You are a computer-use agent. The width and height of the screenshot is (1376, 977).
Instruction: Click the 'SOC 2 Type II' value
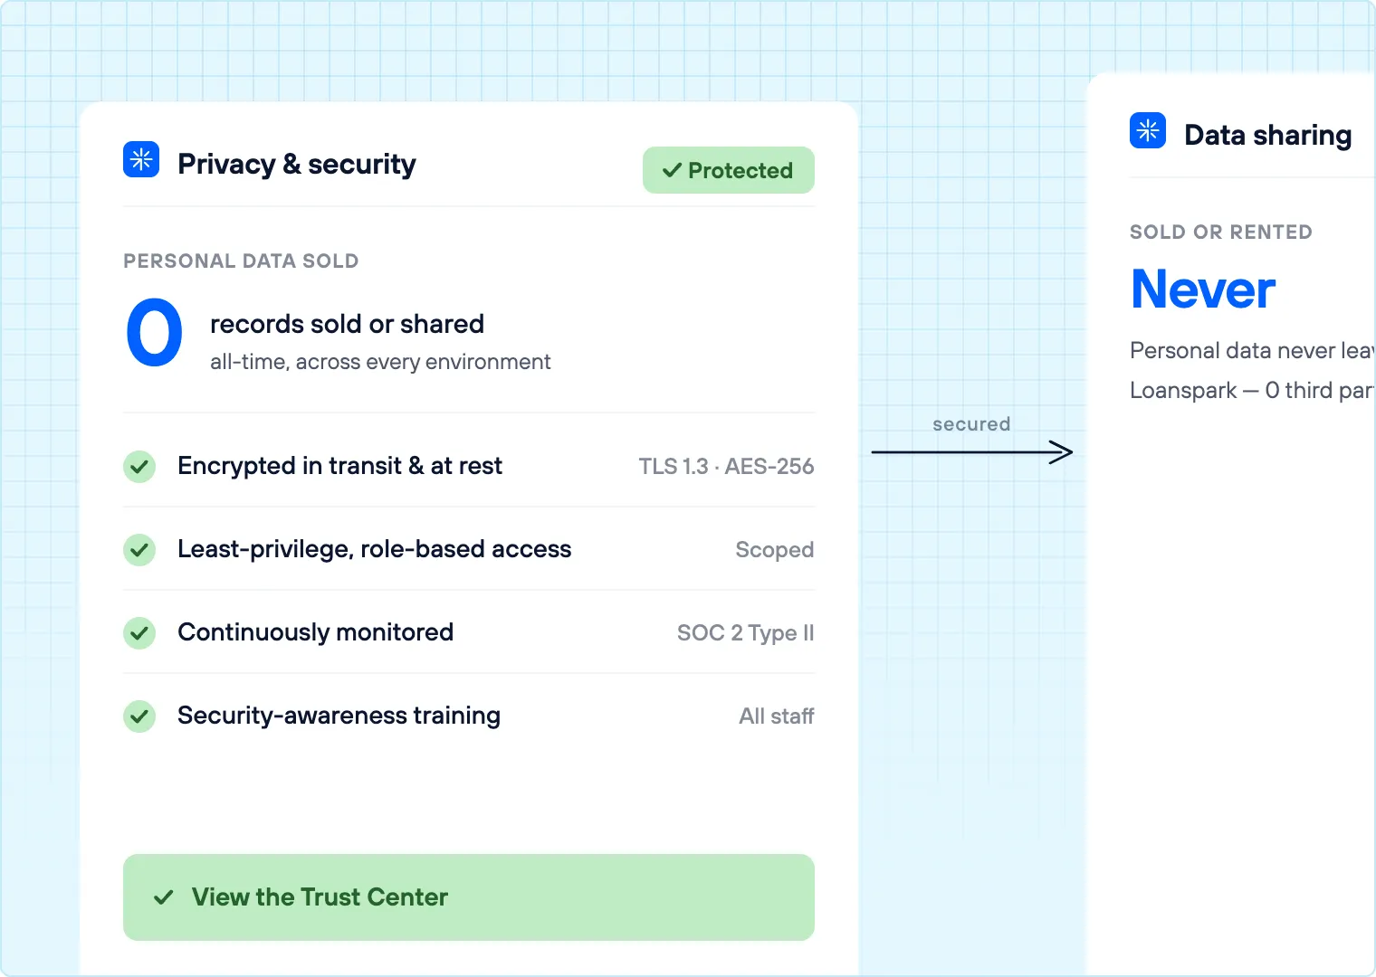coord(746,633)
